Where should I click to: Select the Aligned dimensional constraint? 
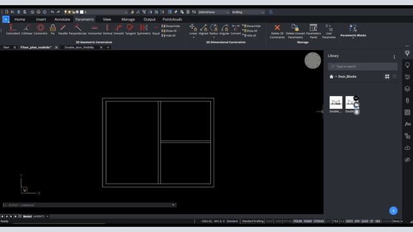coord(203,29)
